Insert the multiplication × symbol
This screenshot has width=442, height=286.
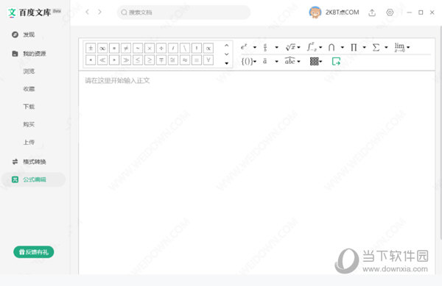[x=150, y=48]
